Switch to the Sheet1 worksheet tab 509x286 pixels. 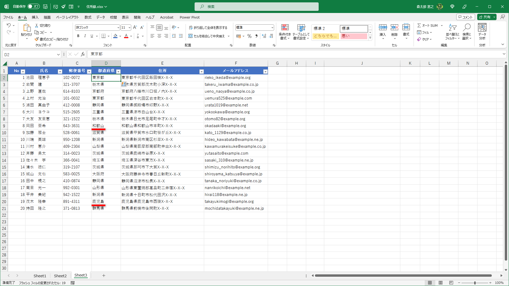click(40, 276)
